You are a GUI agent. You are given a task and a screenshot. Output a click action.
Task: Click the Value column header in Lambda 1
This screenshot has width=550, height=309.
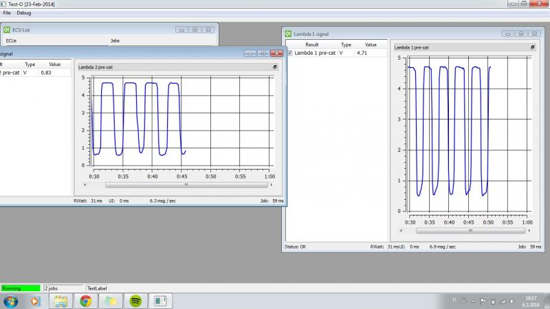click(x=371, y=45)
